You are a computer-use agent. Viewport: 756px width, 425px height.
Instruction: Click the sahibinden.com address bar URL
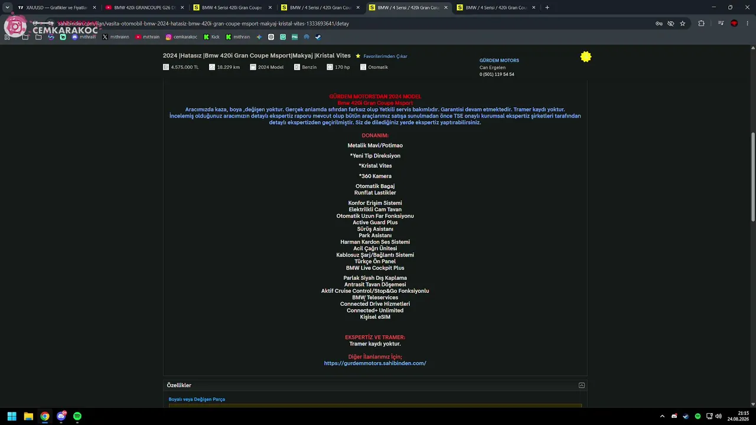[203, 24]
